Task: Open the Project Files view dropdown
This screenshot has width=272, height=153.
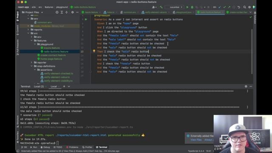Action: pyautogui.click(x=32, y=12)
